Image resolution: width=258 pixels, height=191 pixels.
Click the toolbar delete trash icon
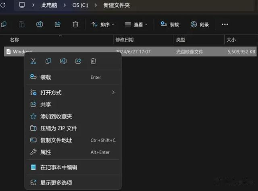click(75, 24)
